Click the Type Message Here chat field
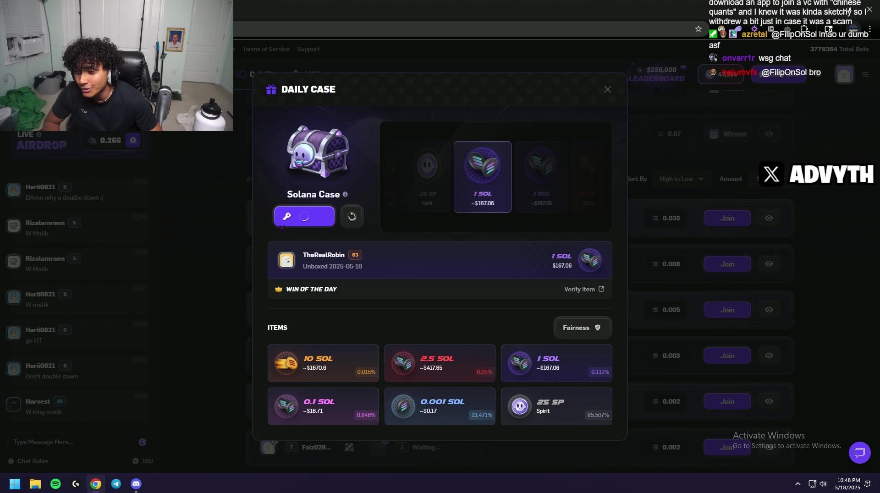The width and height of the screenshot is (880, 493). (73, 442)
